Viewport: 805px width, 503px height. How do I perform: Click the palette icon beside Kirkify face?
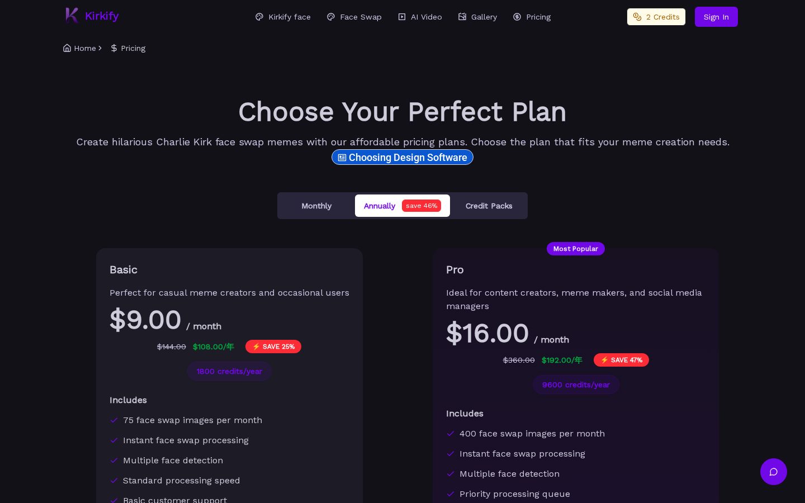[x=259, y=17]
